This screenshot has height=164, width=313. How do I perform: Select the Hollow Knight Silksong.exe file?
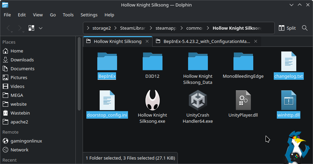(x=152, y=100)
